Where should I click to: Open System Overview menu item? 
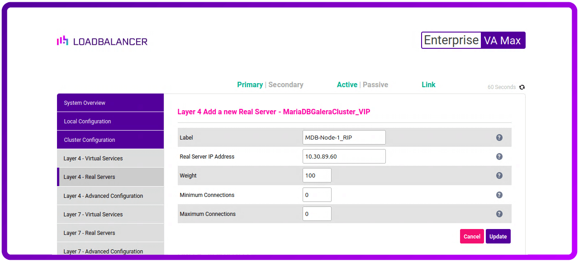[110, 103]
